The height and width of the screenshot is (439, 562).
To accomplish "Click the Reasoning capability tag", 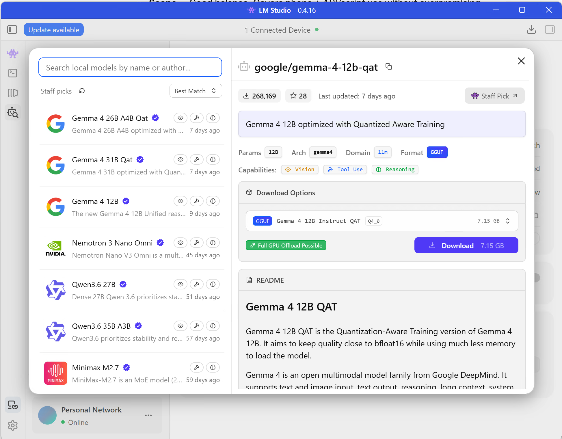I will click(x=395, y=170).
